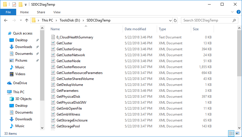Click the Search SDDCDiagTemp input field
Viewport: 242px width, 137px height.
(207, 20)
